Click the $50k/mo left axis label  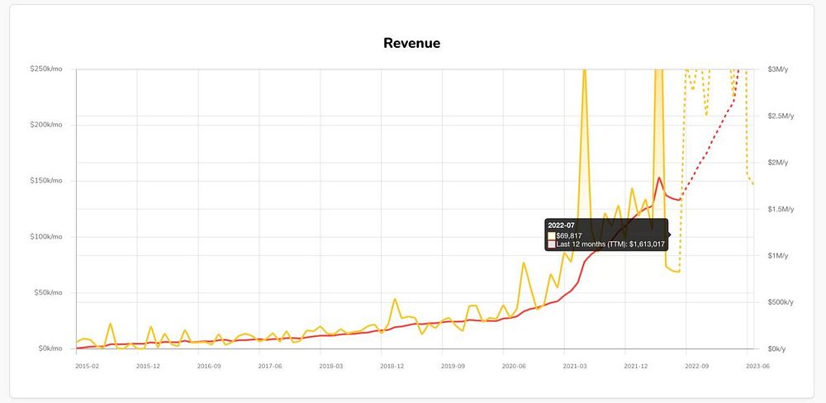(48, 292)
